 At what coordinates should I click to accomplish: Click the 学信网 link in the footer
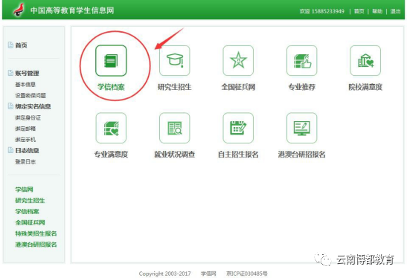pyautogui.click(x=208, y=274)
